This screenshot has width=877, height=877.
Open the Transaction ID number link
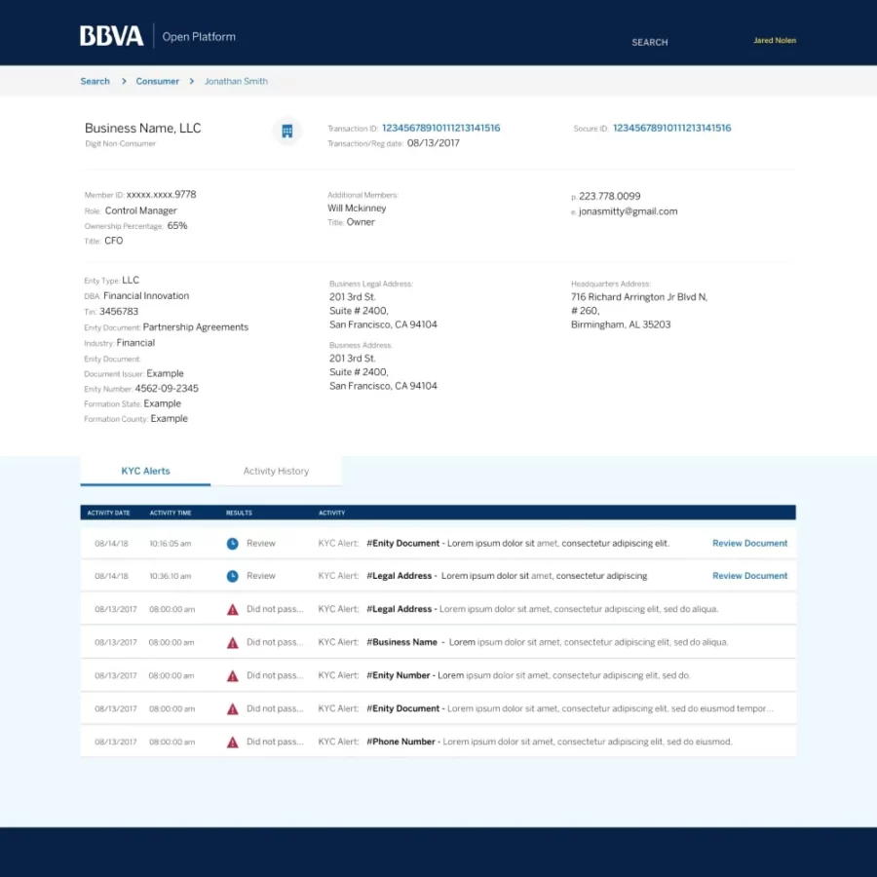click(x=440, y=128)
